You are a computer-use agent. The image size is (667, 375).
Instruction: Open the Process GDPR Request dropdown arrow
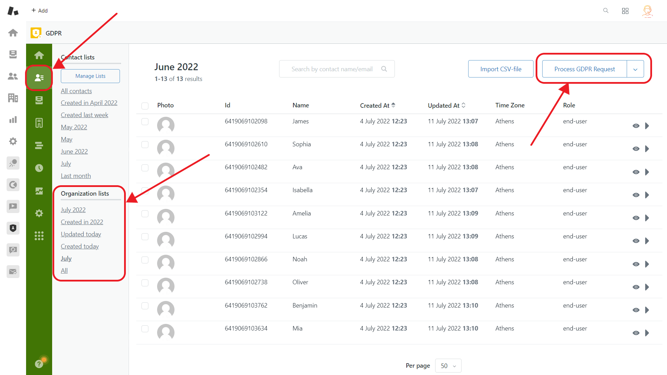635,69
